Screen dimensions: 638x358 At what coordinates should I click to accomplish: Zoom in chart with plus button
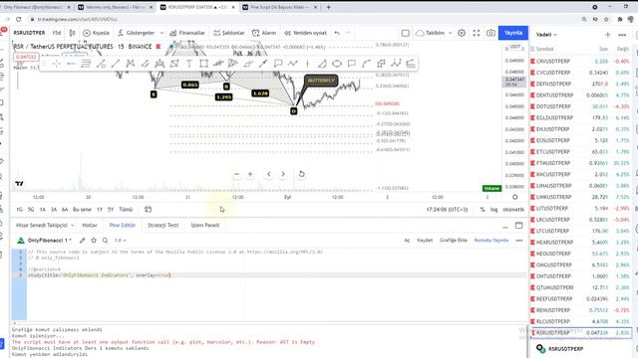click(x=250, y=174)
